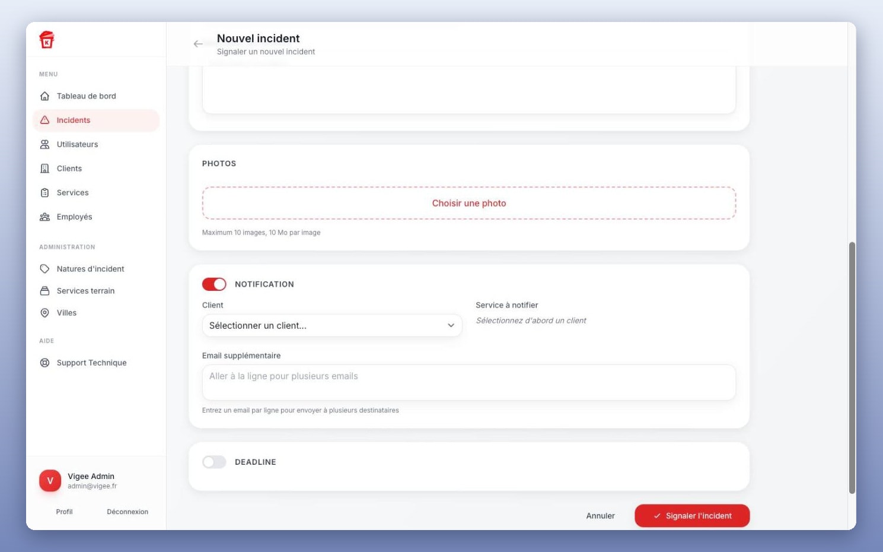Image resolution: width=883 pixels, height=552 pixels.
Task: Enable the Deadline toggle
Action: (214, 462)
